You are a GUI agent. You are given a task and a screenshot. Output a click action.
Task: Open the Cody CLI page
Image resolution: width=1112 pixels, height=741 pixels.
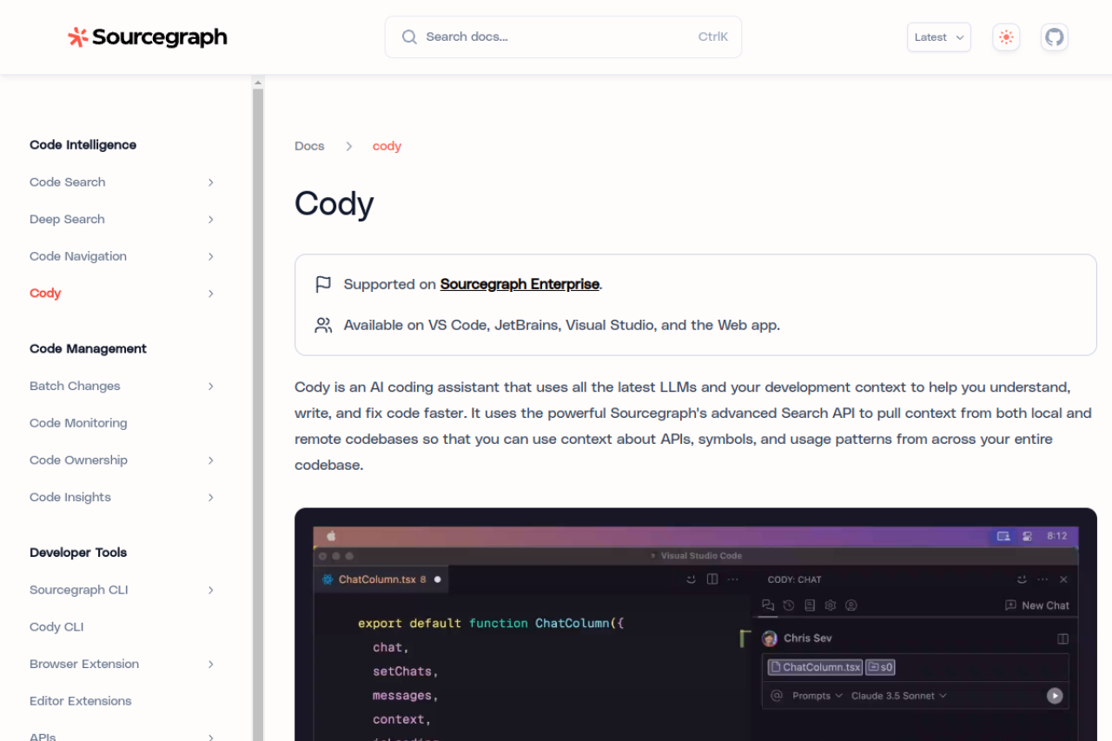pos(56,626)
